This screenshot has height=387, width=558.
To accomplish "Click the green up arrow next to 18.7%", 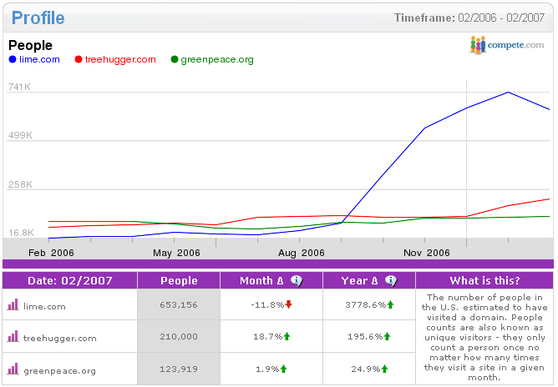I will pos(287,336).
